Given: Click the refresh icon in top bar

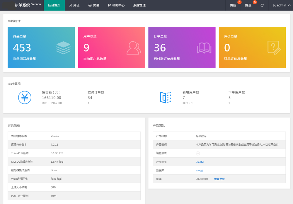Looking at the screenshot, I should pyautogui.click(x=262, y=5).
